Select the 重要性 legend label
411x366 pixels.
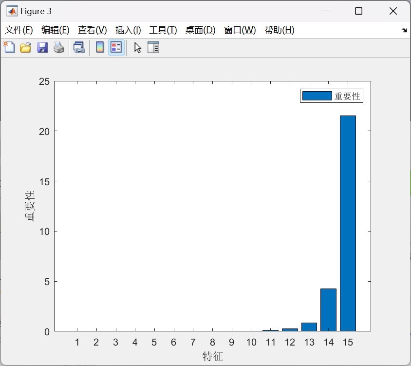click(347, 96)
